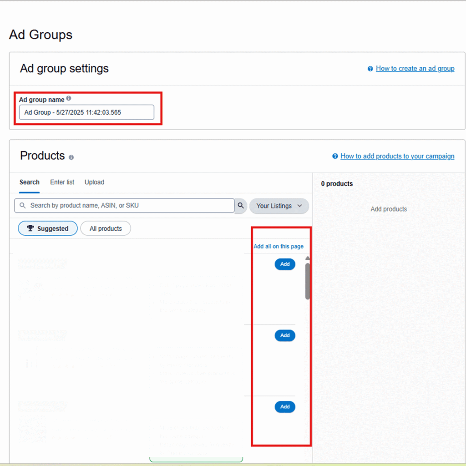Click the Ad group name input field
The width and height of the screenshot is (466, 466).
point(86,112)
